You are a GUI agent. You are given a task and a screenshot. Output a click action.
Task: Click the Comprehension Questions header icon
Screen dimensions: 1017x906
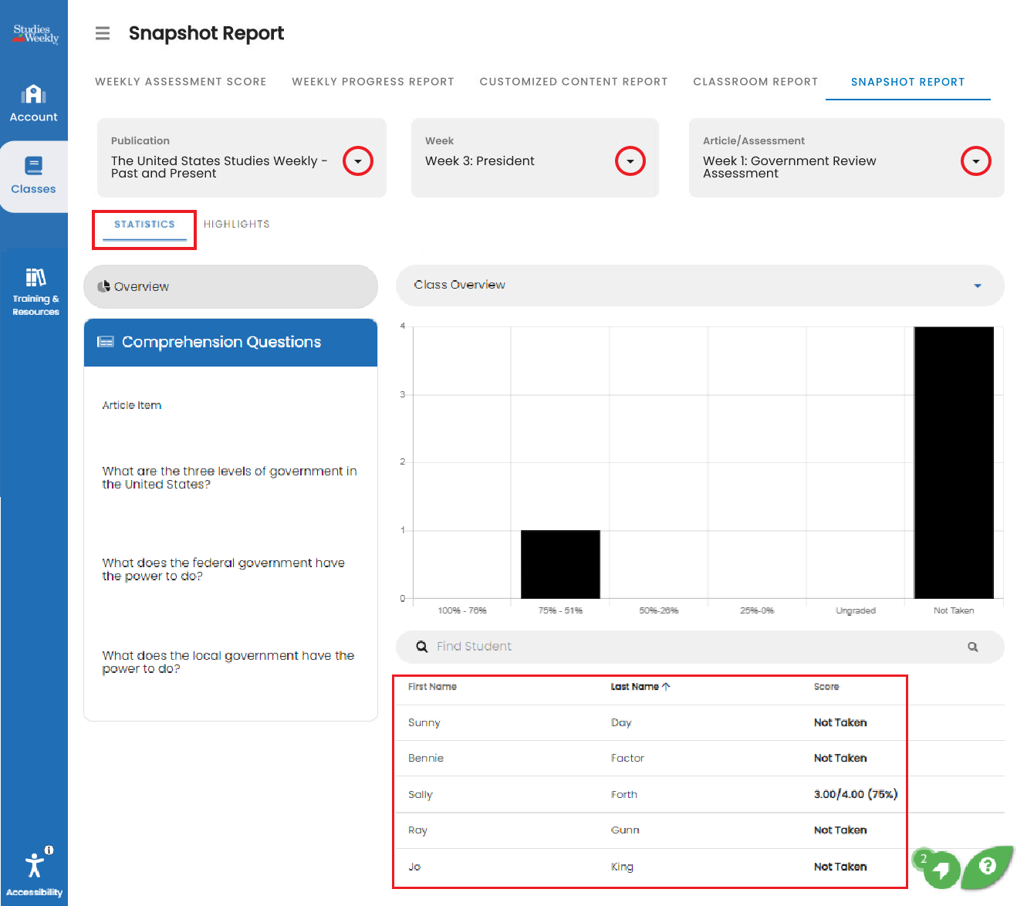105,342
